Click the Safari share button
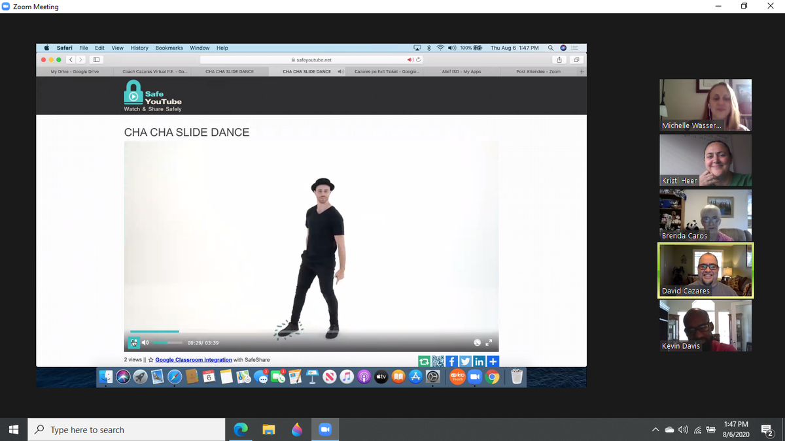This screenshot has width=785, height=441. click(x=560, y=59)
